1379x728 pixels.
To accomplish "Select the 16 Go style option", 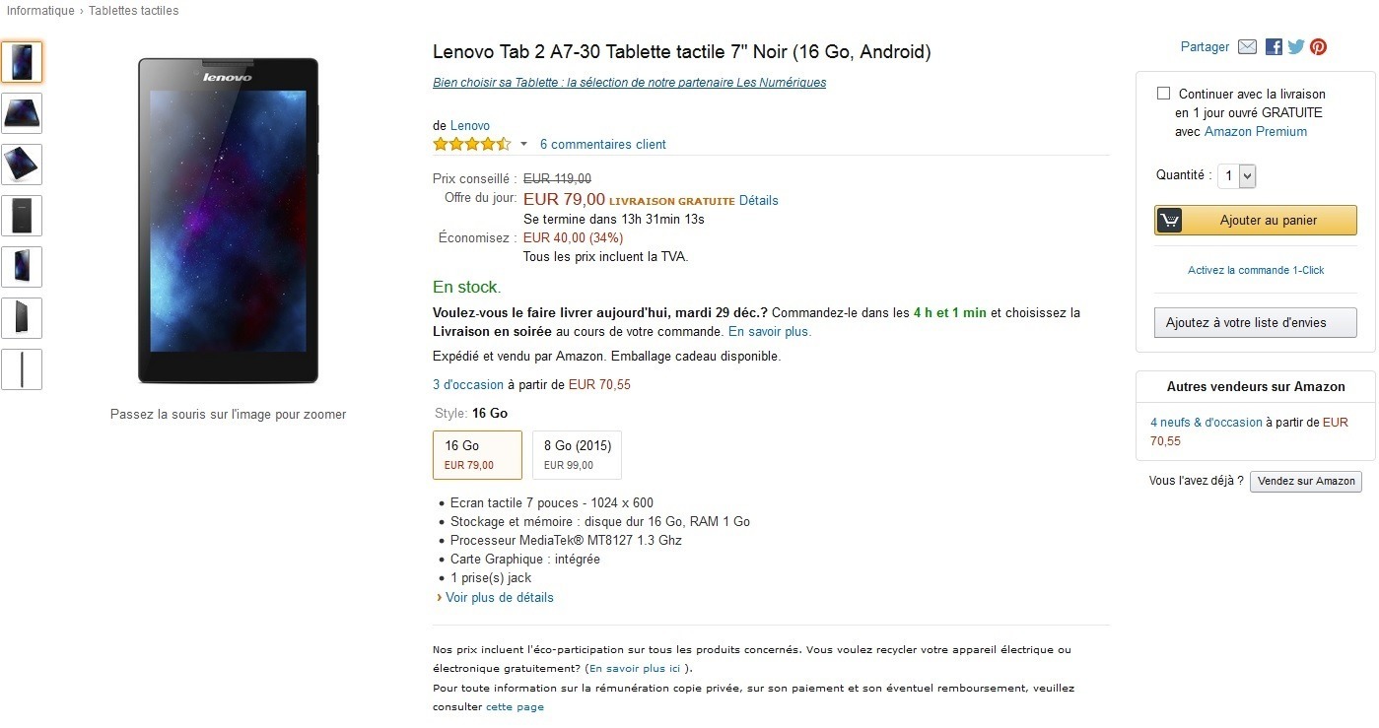I will click(x=476, y=453).
